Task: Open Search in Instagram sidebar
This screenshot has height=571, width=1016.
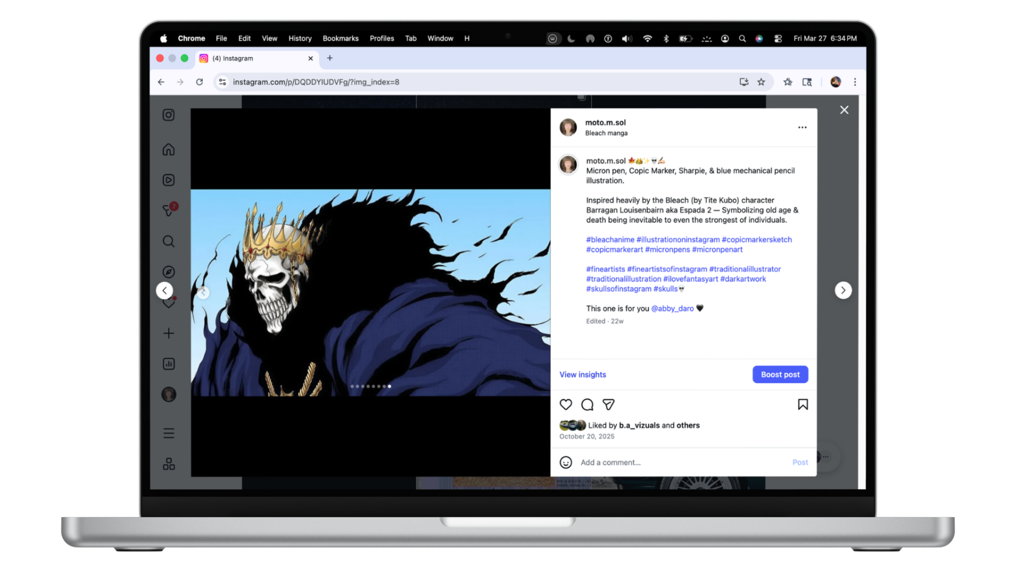Action: 168,242
